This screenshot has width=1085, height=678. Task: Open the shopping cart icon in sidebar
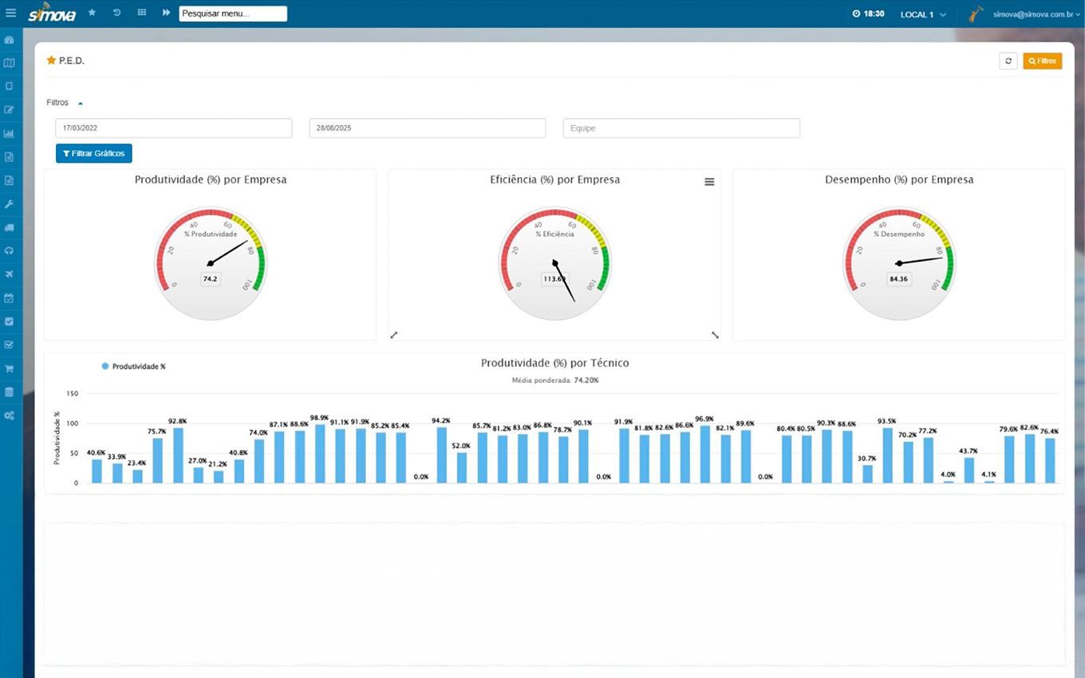tap(10, 369)
